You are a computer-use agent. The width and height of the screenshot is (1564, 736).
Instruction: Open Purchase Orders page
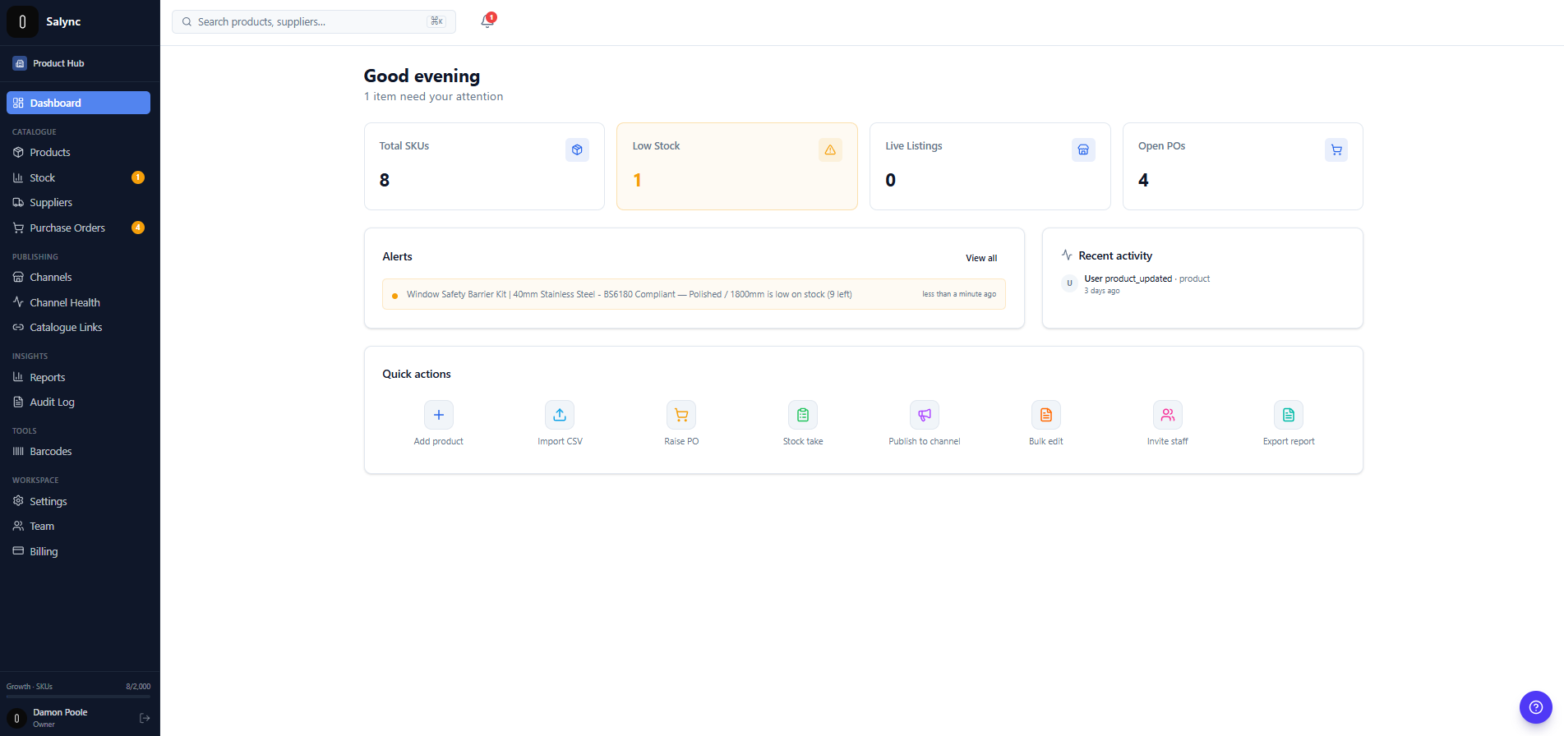click(x=78, y=228)
